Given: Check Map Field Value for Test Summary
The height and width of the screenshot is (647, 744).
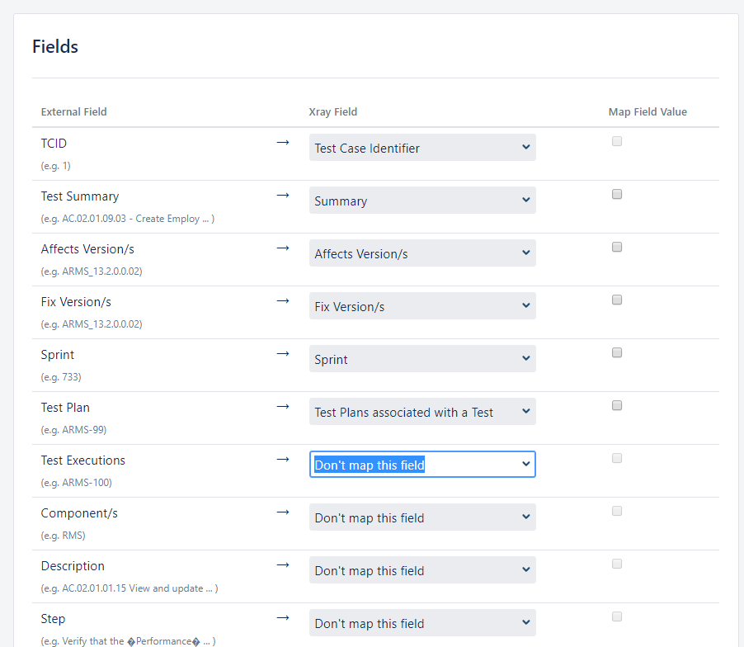Looking at the screenshot, I should [617, 194].
